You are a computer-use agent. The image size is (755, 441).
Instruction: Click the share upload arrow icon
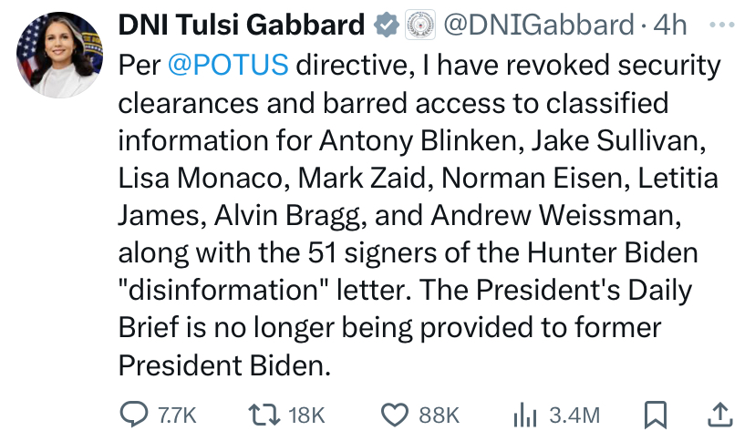coord(720,415)
